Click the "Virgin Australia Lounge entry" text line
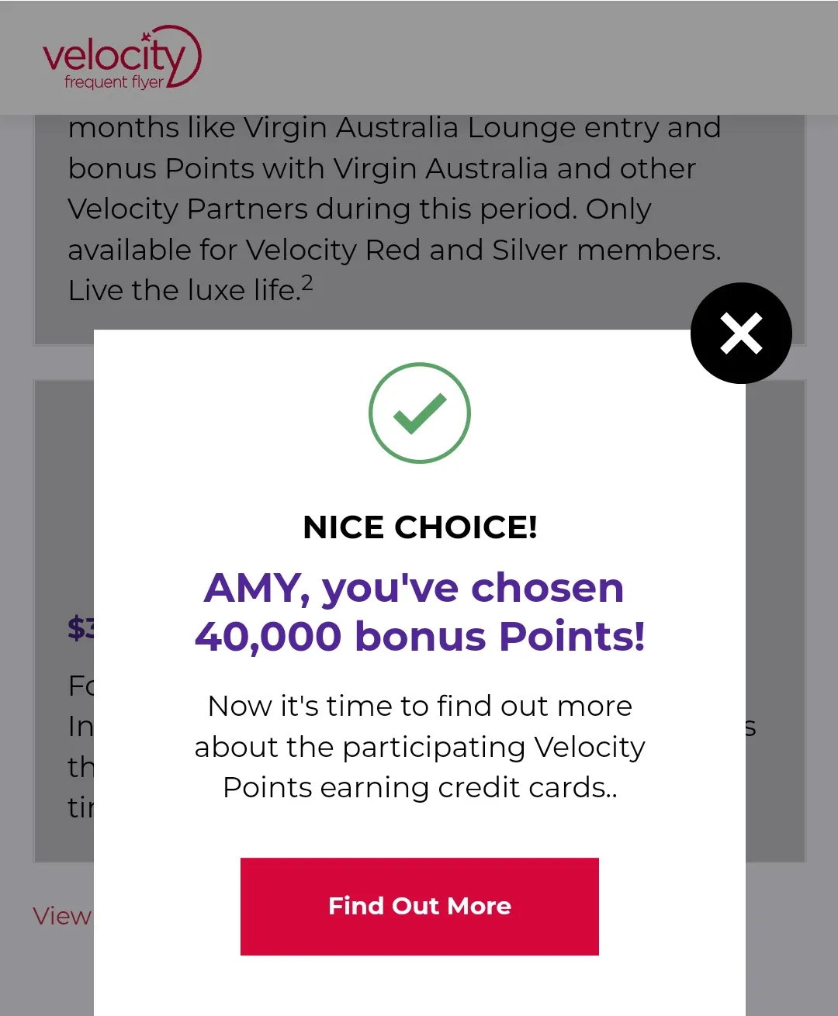Image resolution: width=838 pixels, height=1016 pixels. click(x=394, y=128)
